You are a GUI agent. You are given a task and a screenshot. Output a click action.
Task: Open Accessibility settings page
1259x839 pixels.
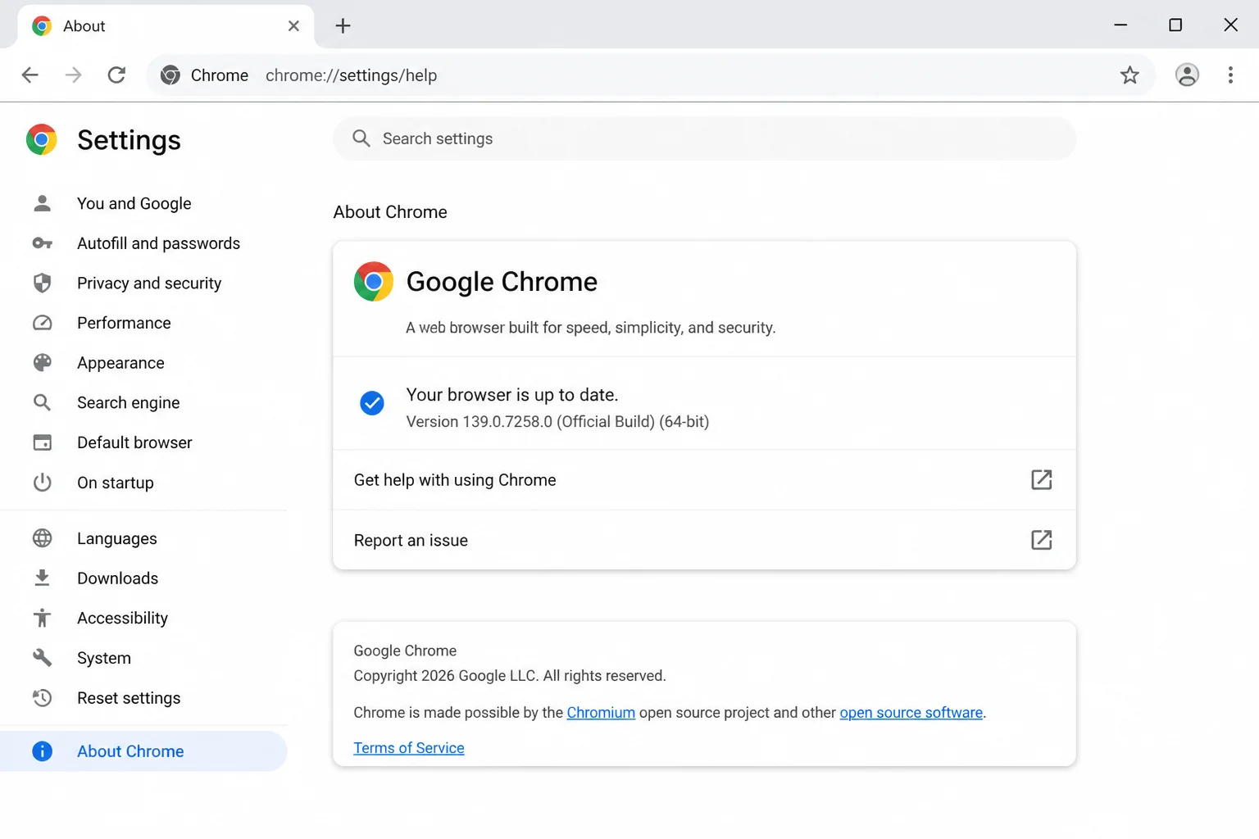pyautogui.click(x=122, y=618)
